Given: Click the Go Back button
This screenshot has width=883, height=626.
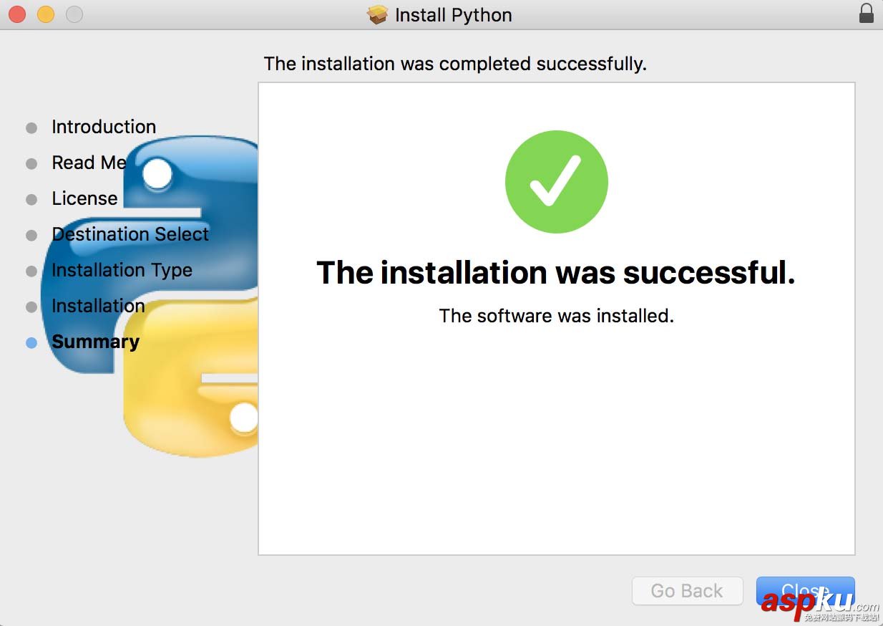Looking at the screenshot, I should (687, 591).
